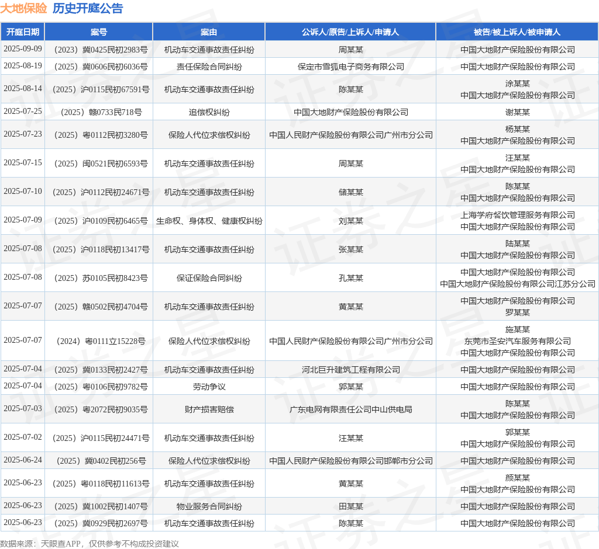Click defendant 谢某某
This screenshot has width=599, height=549.
(x=518, y=112)
